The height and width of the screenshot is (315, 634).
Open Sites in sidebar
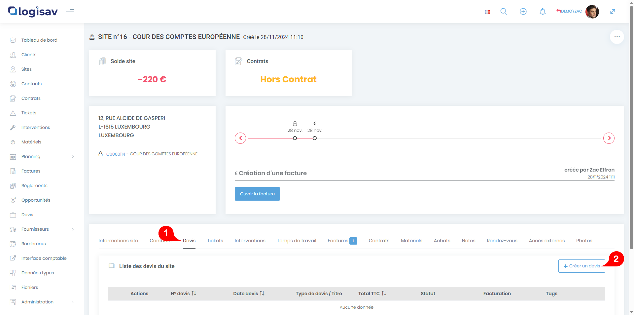pos(26,69)
